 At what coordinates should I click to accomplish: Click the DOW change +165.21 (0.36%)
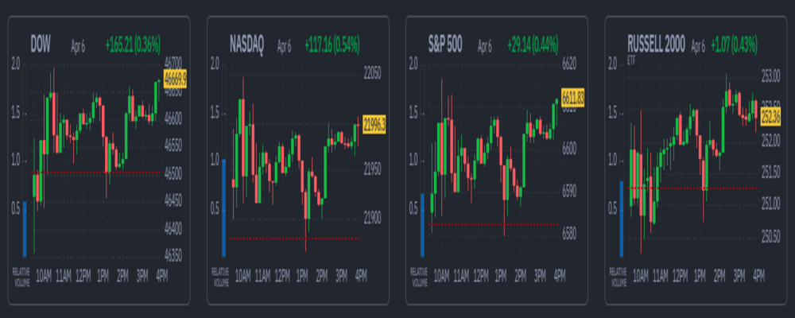coord(133,46)
